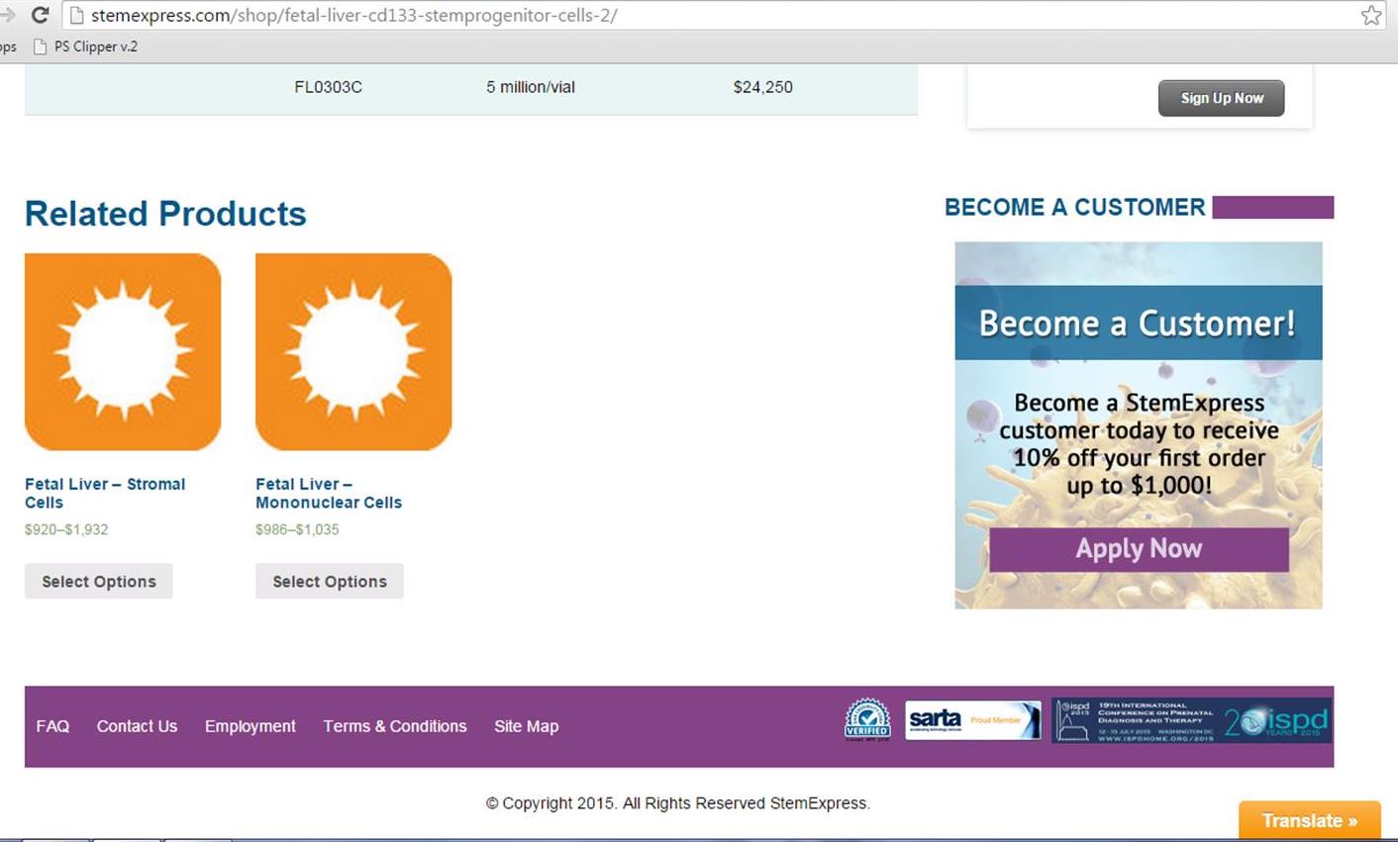Open the PS Clipper v.2 bookmark
Screen dimensions: 1398x842
(86, 47)
